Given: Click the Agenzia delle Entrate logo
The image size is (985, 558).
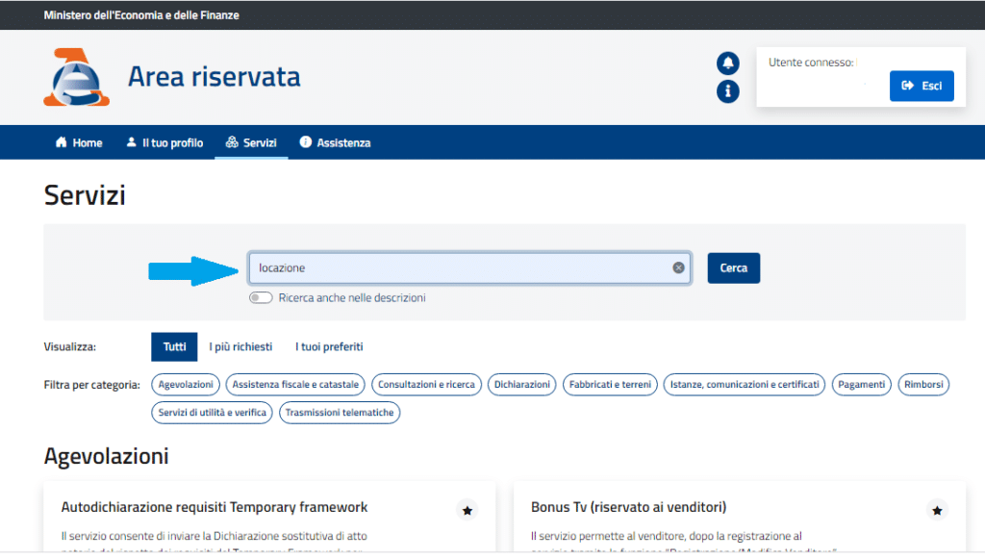Looking at the screenshot, I should [x=77, y=77].
